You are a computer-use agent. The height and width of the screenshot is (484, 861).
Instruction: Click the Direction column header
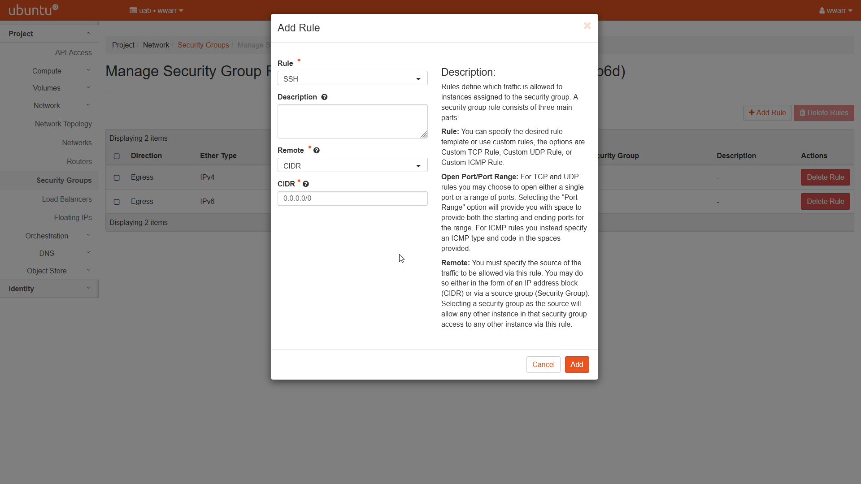tap(146, 156)
